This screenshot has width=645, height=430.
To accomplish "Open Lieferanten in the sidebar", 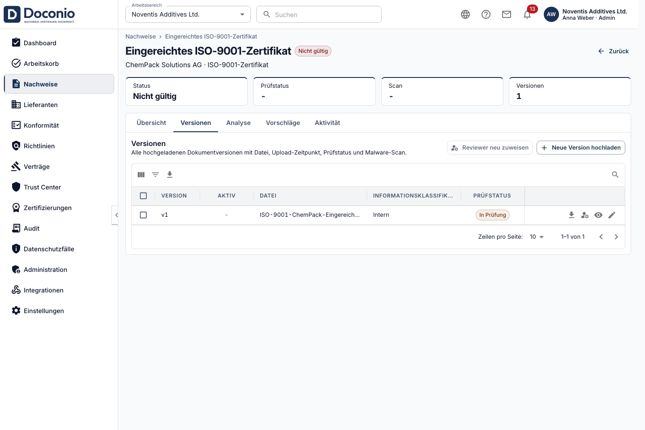I will click(x=59, y=105).
